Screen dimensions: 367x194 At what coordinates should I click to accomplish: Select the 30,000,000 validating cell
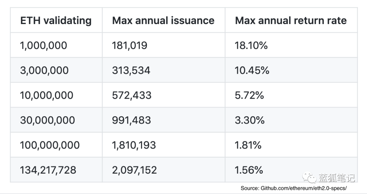click(x=47, y=120)
